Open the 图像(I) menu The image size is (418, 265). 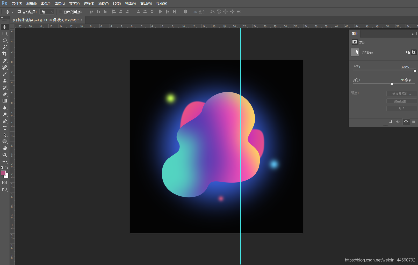coord(46,4)
